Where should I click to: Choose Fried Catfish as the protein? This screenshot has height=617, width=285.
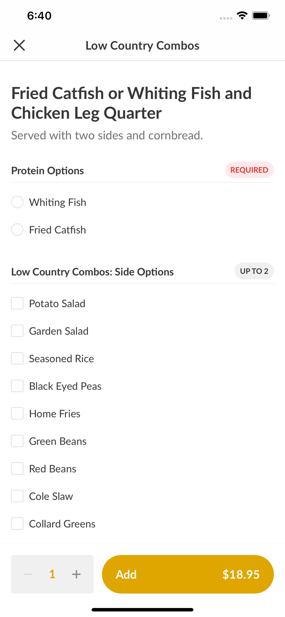[17, 230]
